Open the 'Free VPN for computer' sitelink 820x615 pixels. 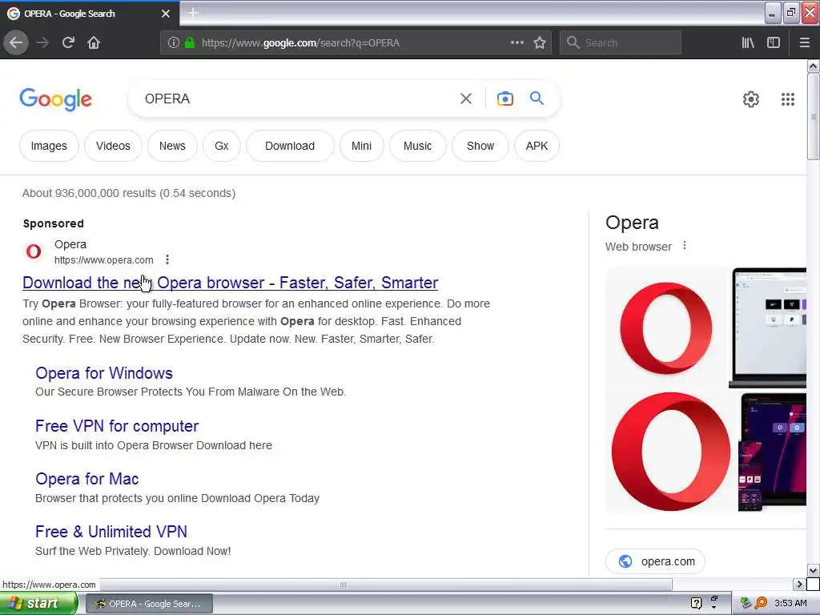[x=117, y=426]
